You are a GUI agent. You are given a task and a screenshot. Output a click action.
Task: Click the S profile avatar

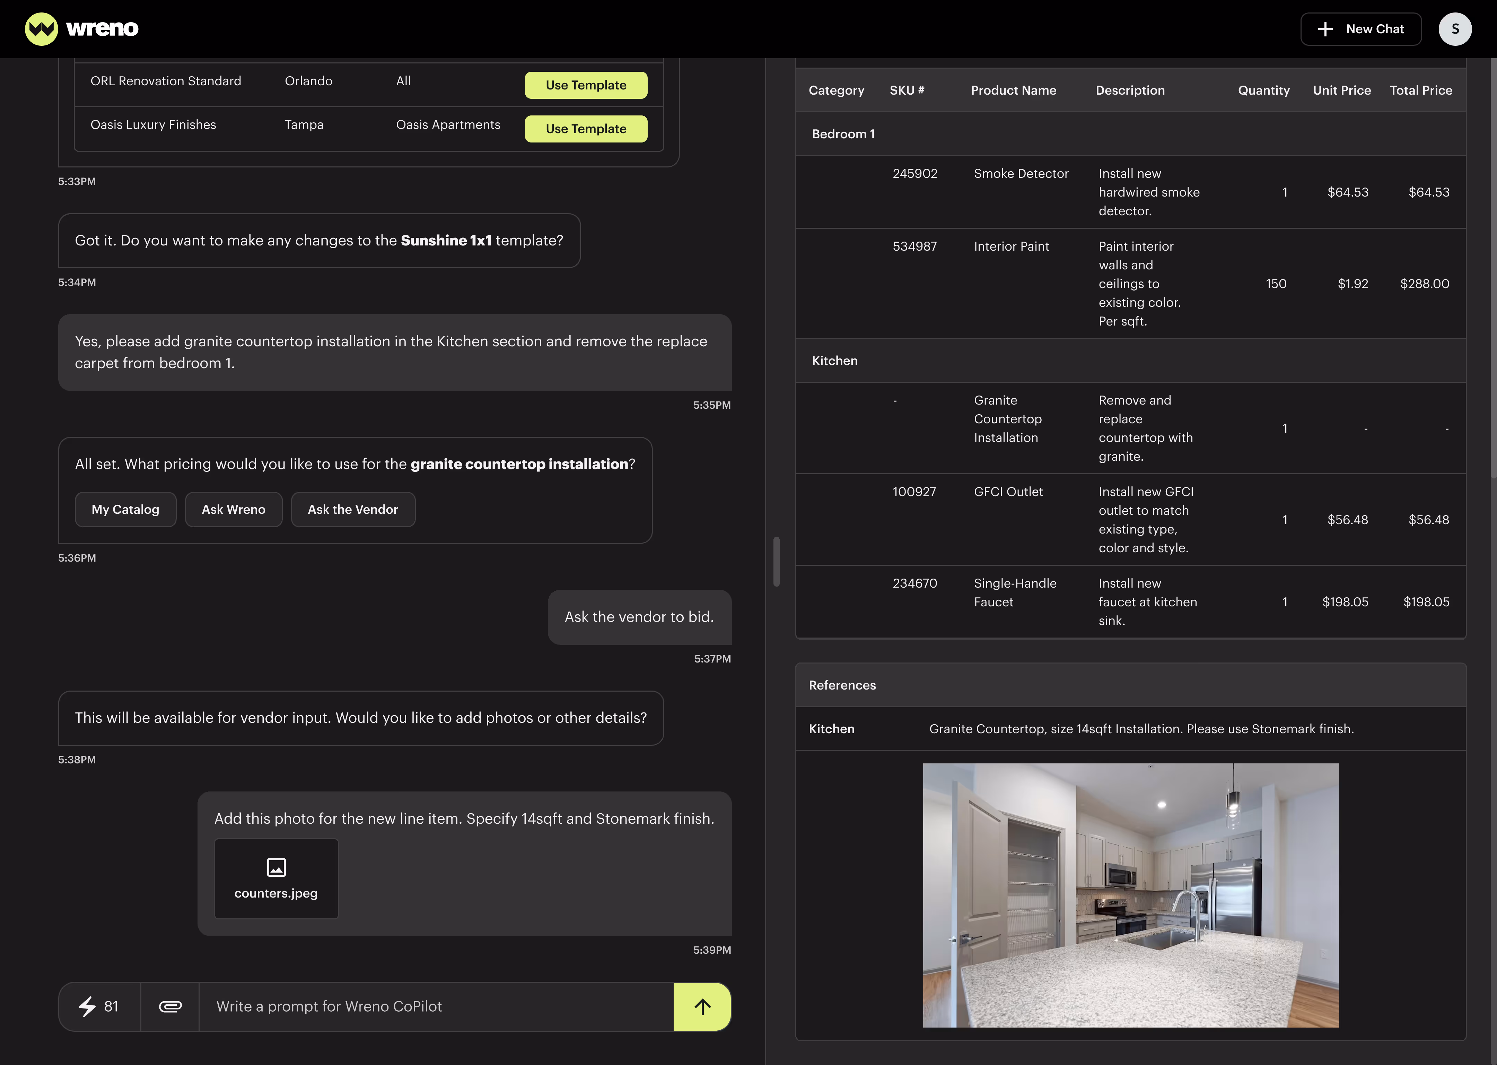[x=1455, y=28]
